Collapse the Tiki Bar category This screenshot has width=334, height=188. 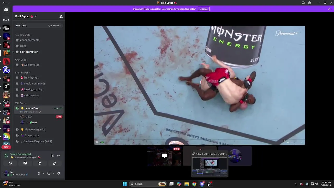20,103
